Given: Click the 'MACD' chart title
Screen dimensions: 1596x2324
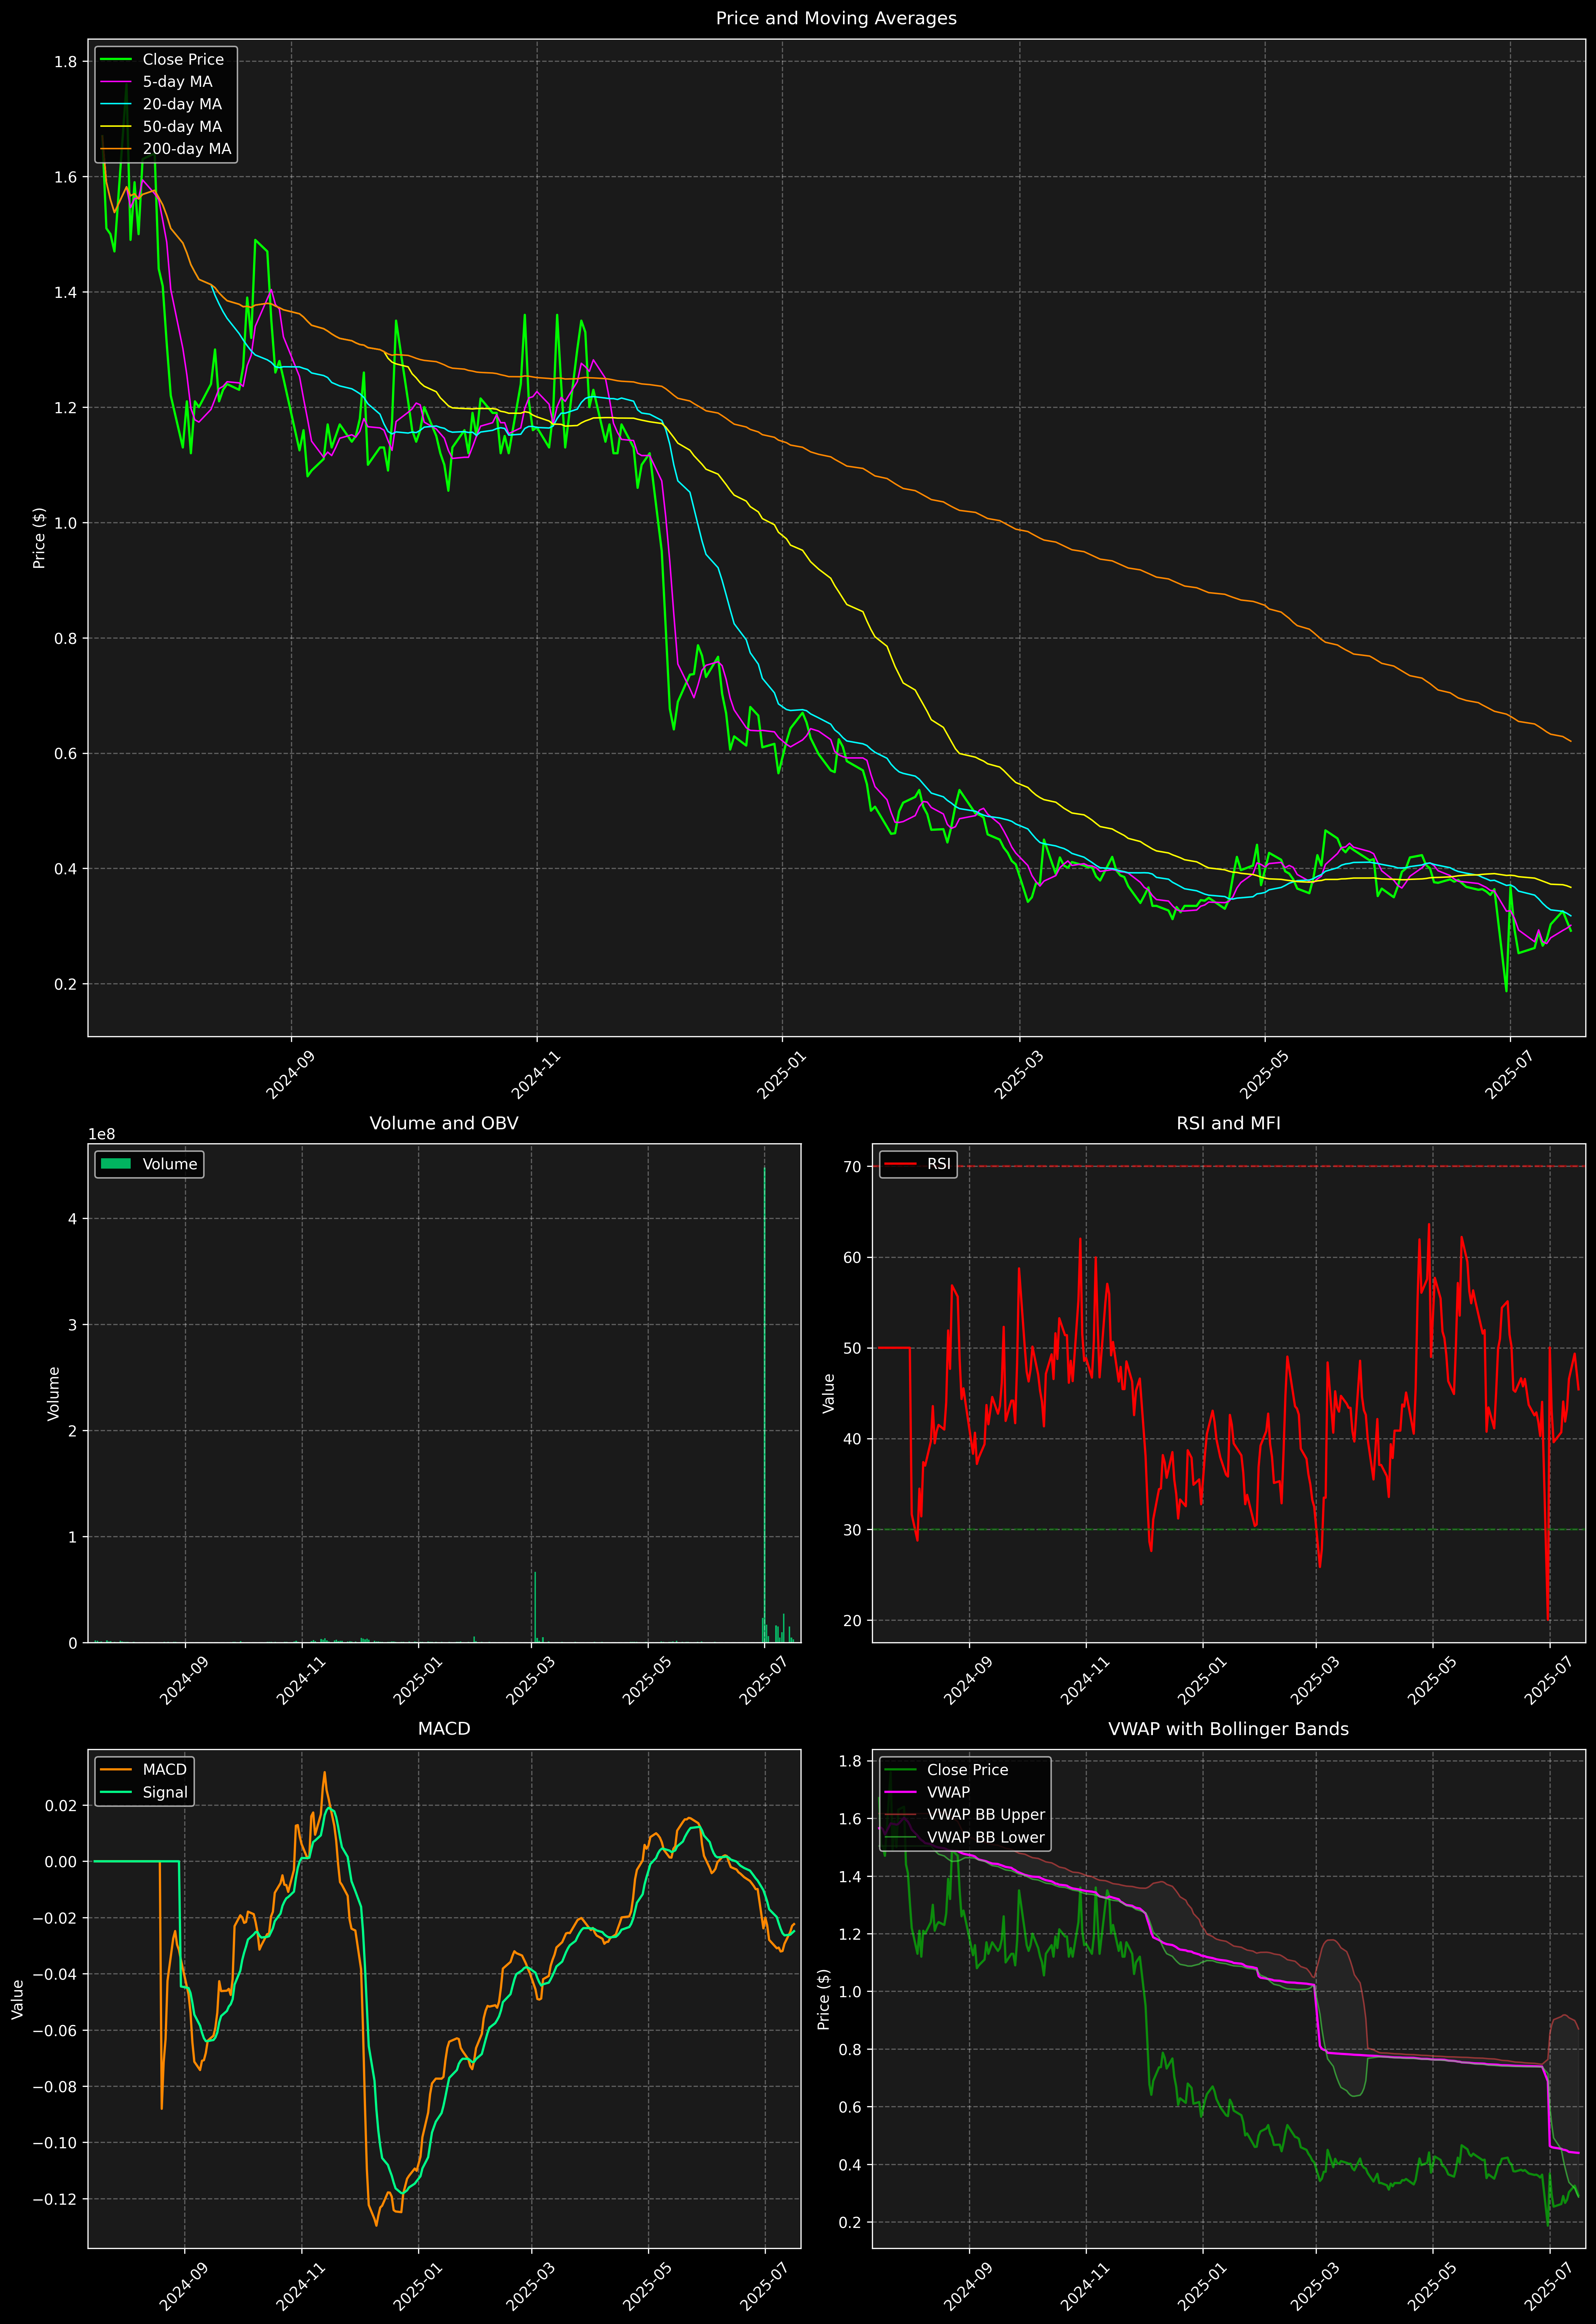Looking at the screenshot, I should click(x=444, y=1729).
